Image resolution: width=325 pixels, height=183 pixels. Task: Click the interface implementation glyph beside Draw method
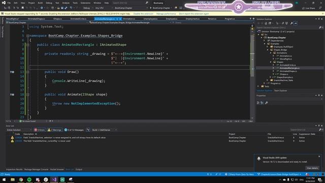(x=12, y=72)
